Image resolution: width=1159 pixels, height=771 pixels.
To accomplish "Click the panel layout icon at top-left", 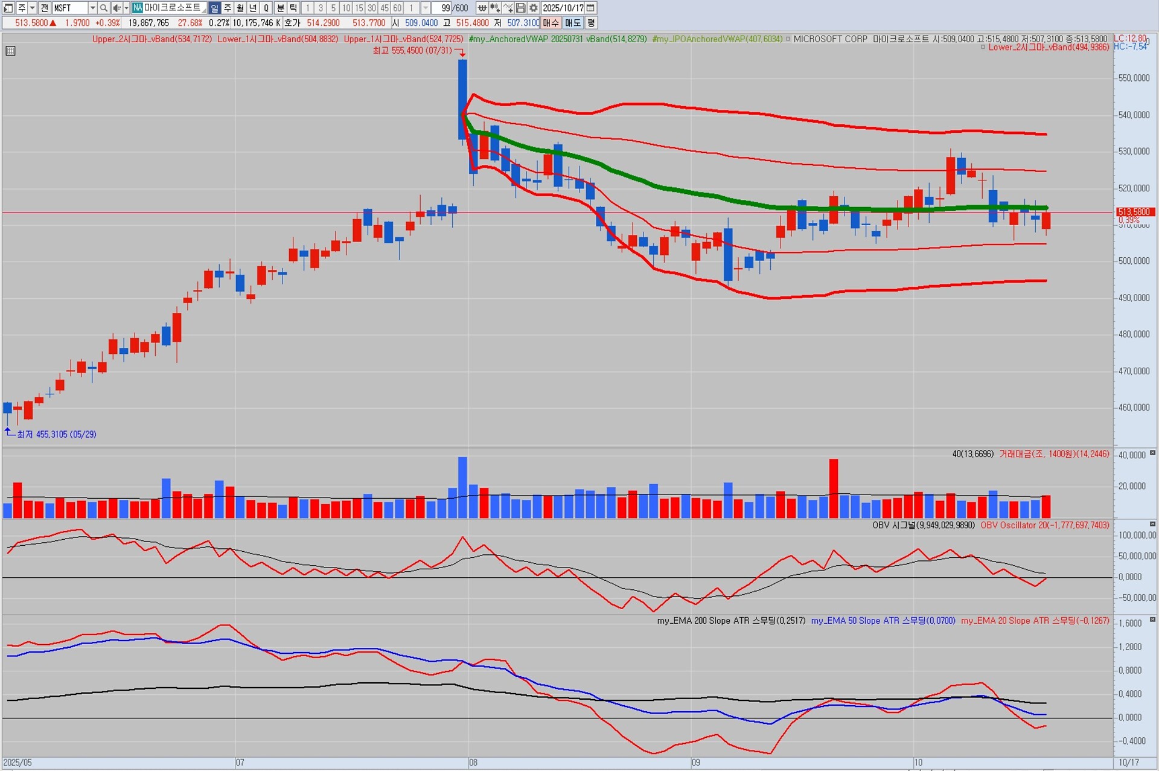I will [x=8, y=8].
